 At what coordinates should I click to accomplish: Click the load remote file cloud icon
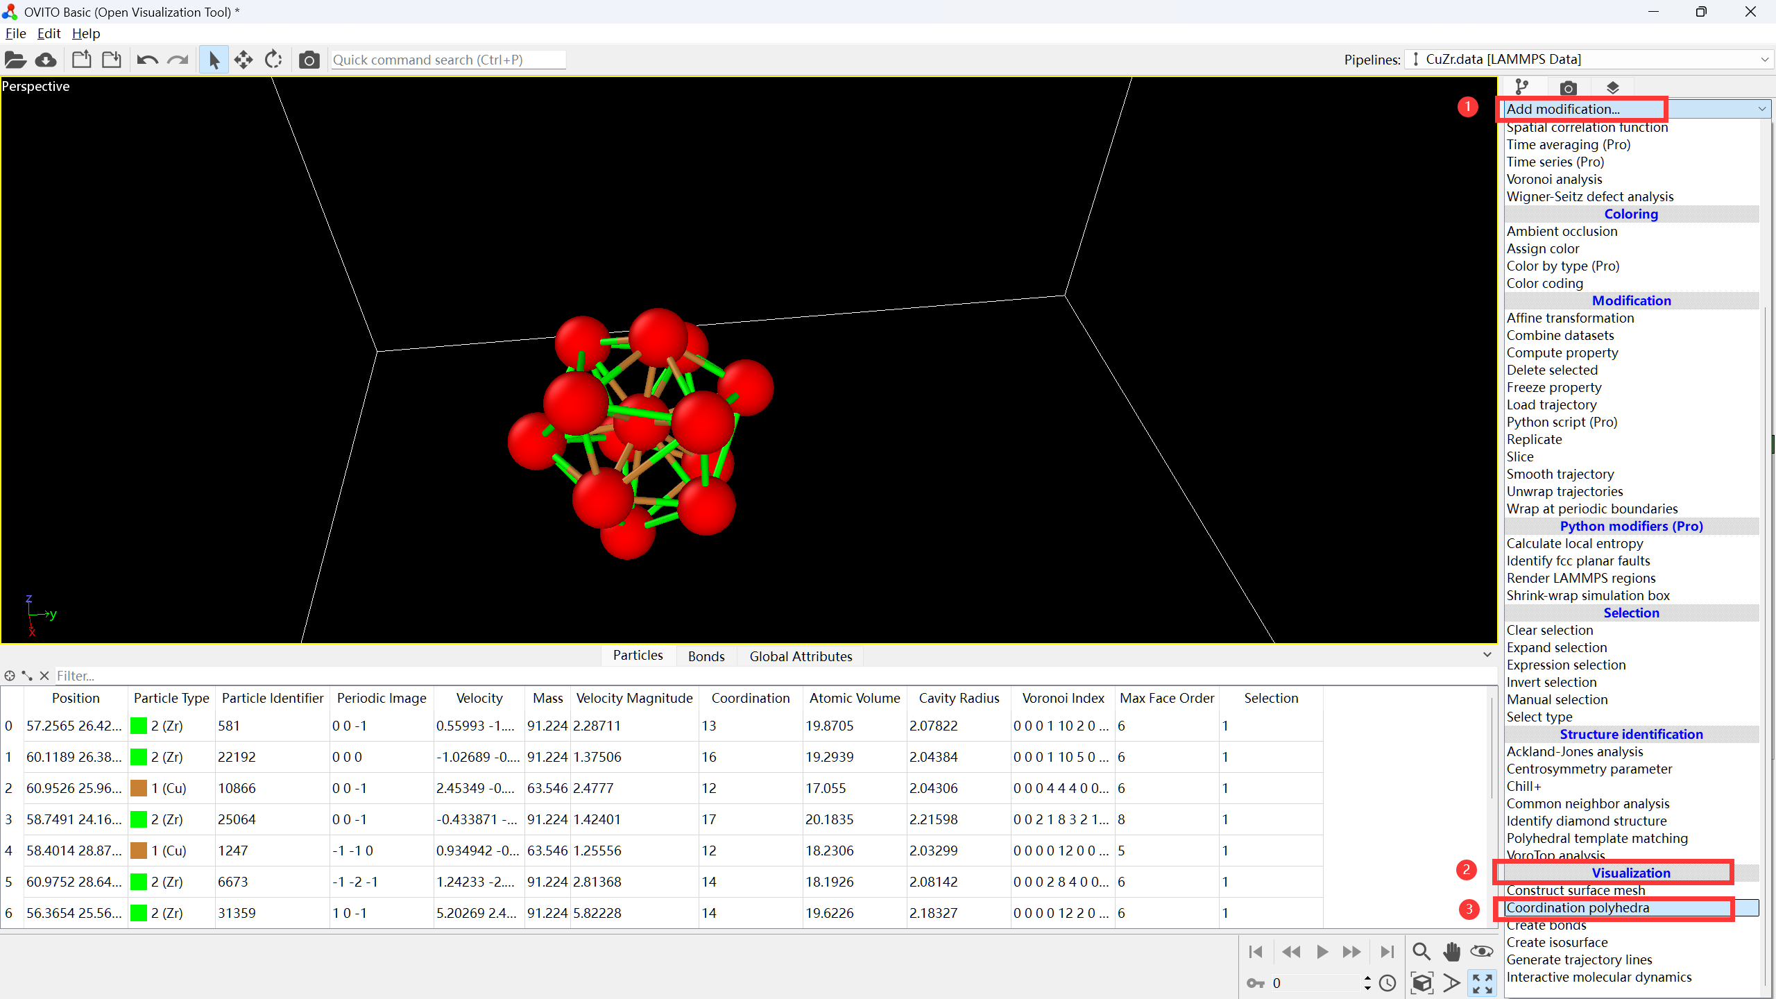[46, 60]
